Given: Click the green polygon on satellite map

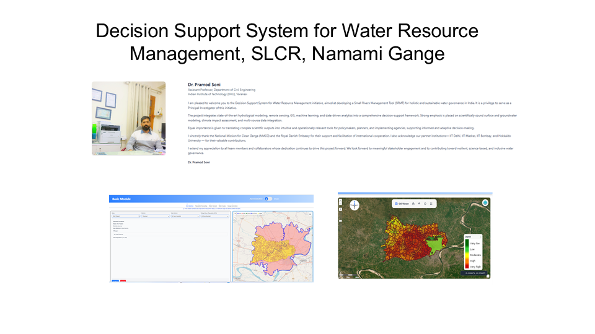Looking at the screenshot, I should (x=434, y=245).
